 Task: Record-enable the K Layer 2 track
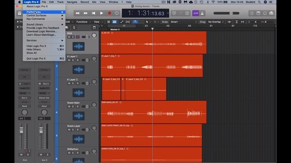click(78, 83)
